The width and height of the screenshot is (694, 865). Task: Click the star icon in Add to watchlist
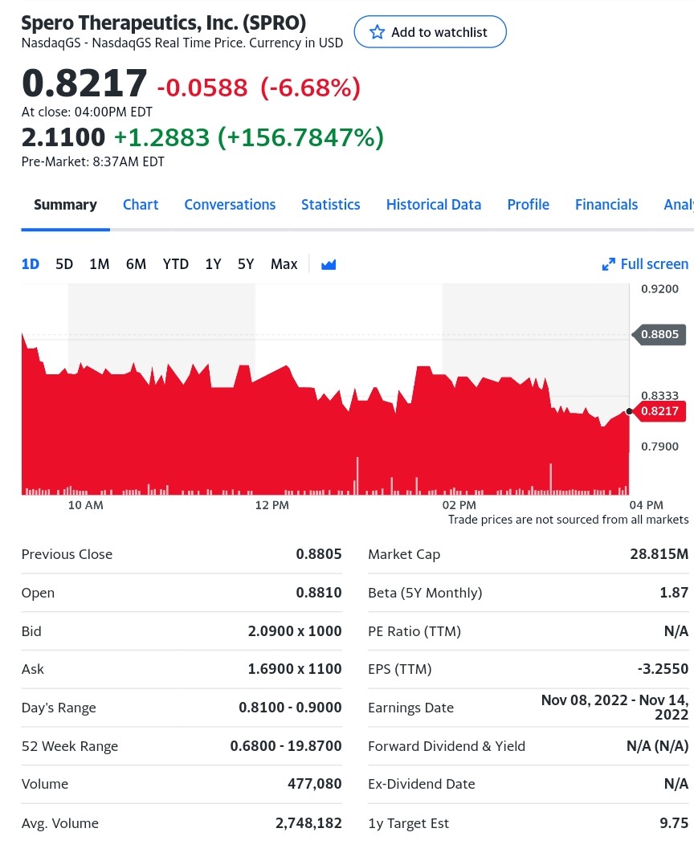pyautogui.click(x=377, y=32)
